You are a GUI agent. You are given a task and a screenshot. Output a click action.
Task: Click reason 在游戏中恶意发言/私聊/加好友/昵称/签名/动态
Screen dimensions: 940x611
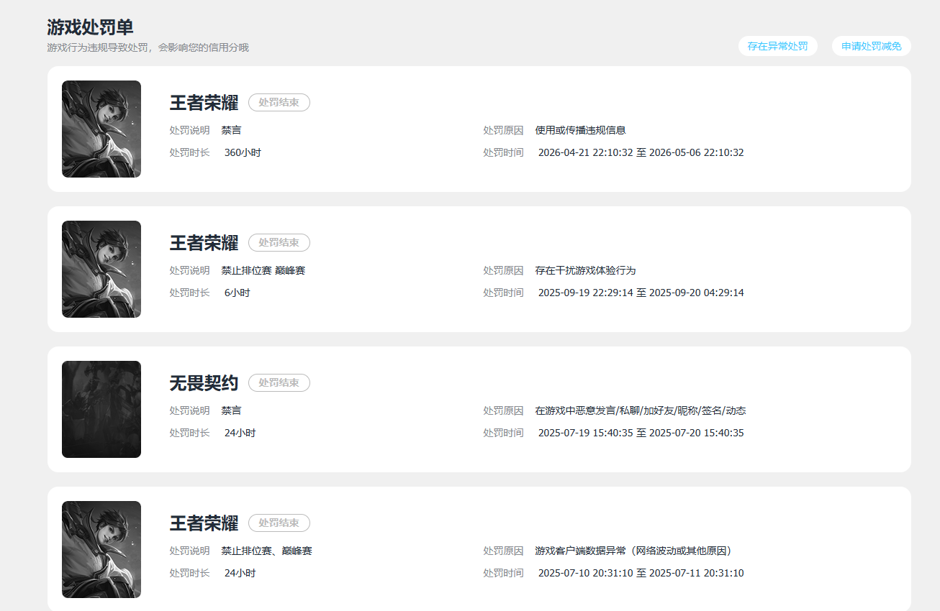click(640, 410)
